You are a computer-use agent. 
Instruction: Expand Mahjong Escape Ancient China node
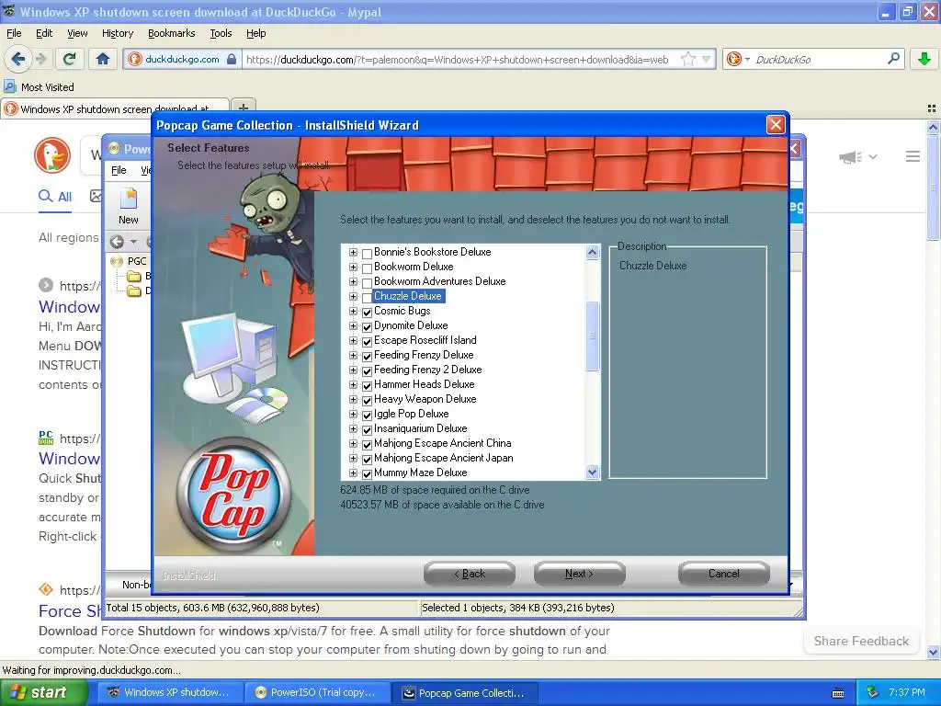click(x=353, y=444)
